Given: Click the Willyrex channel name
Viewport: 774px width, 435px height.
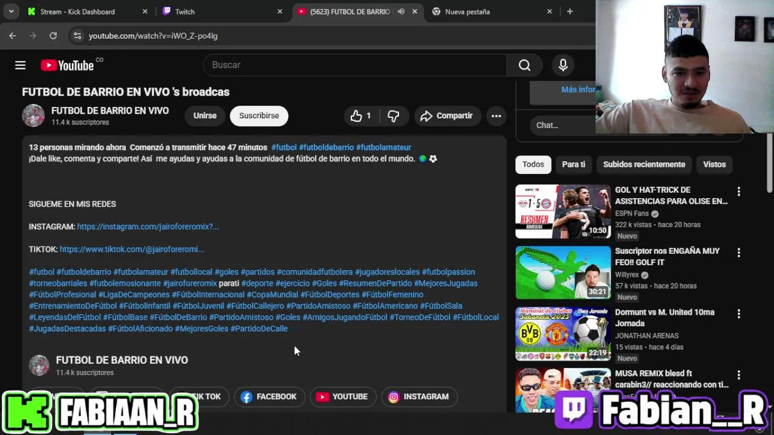Looking at the screenshot, I should click(x=626, y=274).
